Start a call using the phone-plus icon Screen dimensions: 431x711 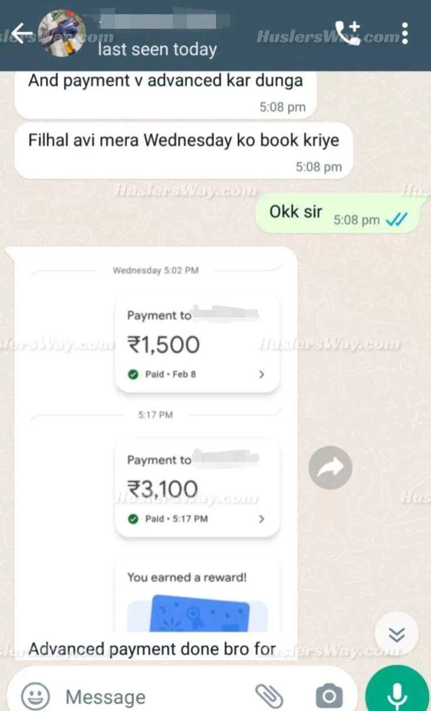tap(348, 33)
